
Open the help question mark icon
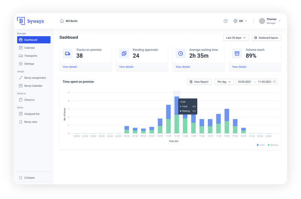click(225, 21)
